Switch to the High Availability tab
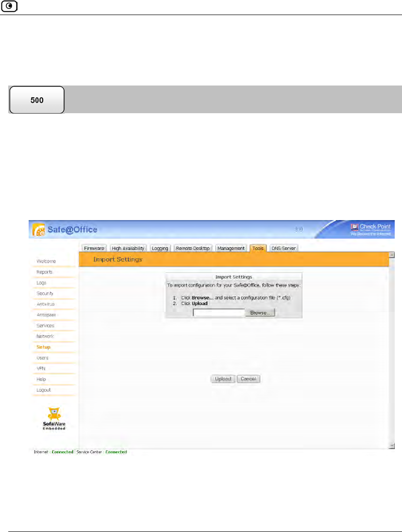402x532 pixels. 128,248
